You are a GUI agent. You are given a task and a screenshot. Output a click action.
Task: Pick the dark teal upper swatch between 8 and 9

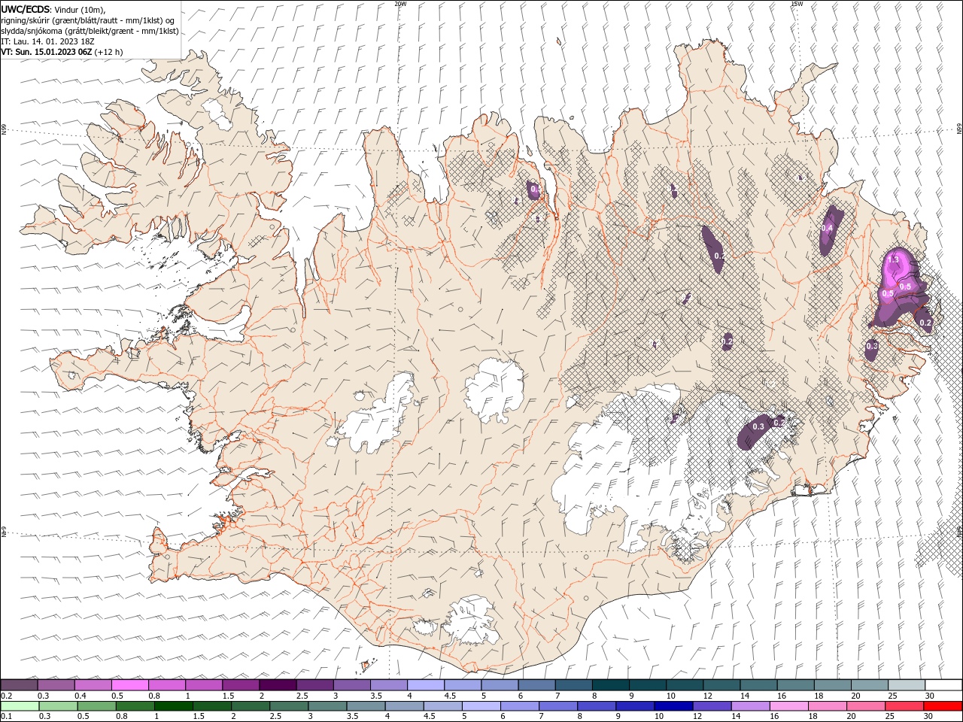610,684
